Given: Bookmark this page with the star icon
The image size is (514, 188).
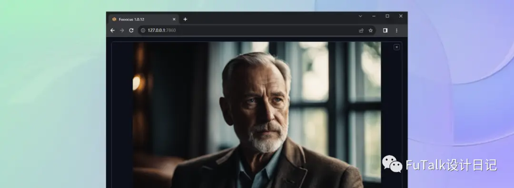Looking at the screenshot, I should [370, 30].
